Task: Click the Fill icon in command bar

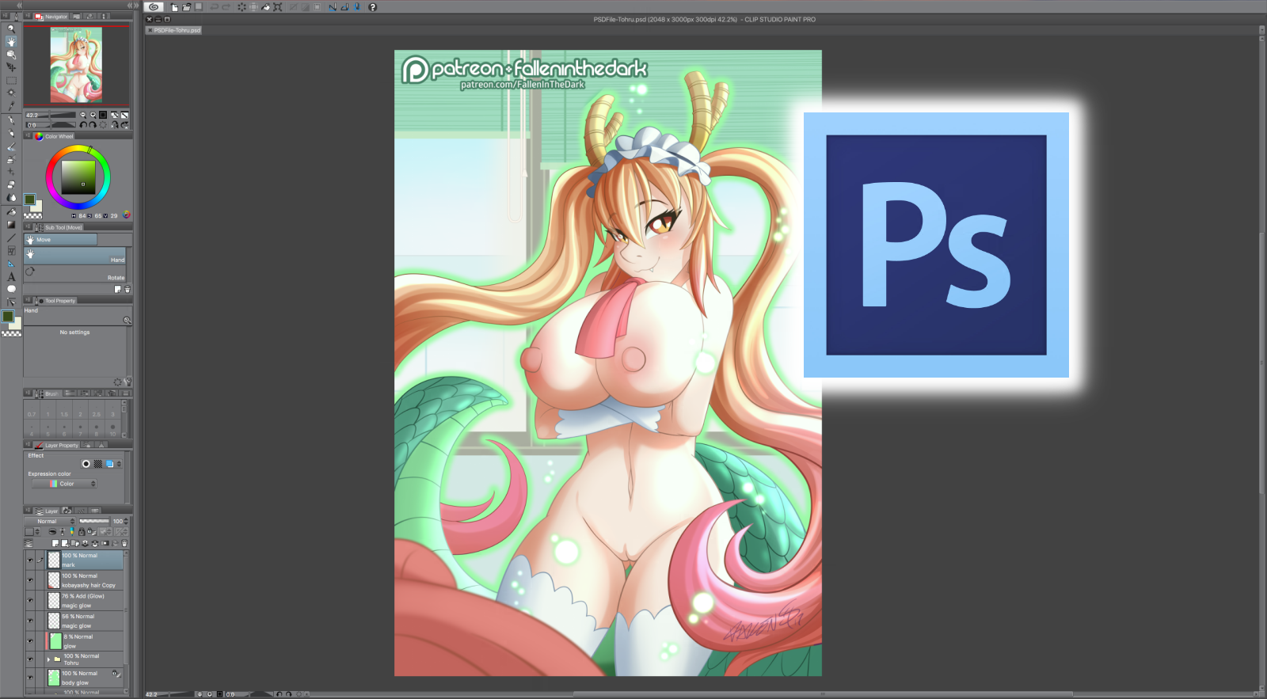Action: (x=266, y=7)
